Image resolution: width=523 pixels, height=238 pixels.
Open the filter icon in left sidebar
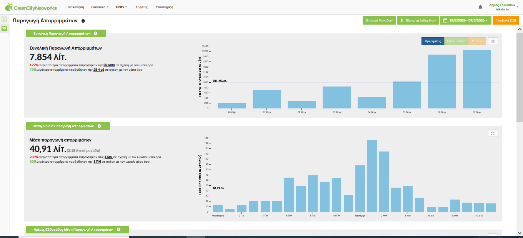pos(4,28)
